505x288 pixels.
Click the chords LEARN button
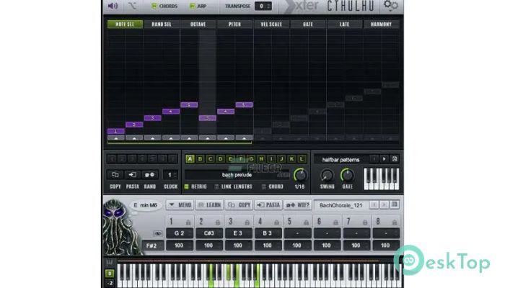[x=209, y=205]
